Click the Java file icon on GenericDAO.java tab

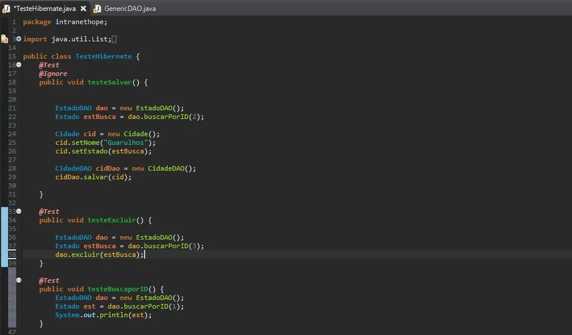pyautogui.click(x=97, y=8)
